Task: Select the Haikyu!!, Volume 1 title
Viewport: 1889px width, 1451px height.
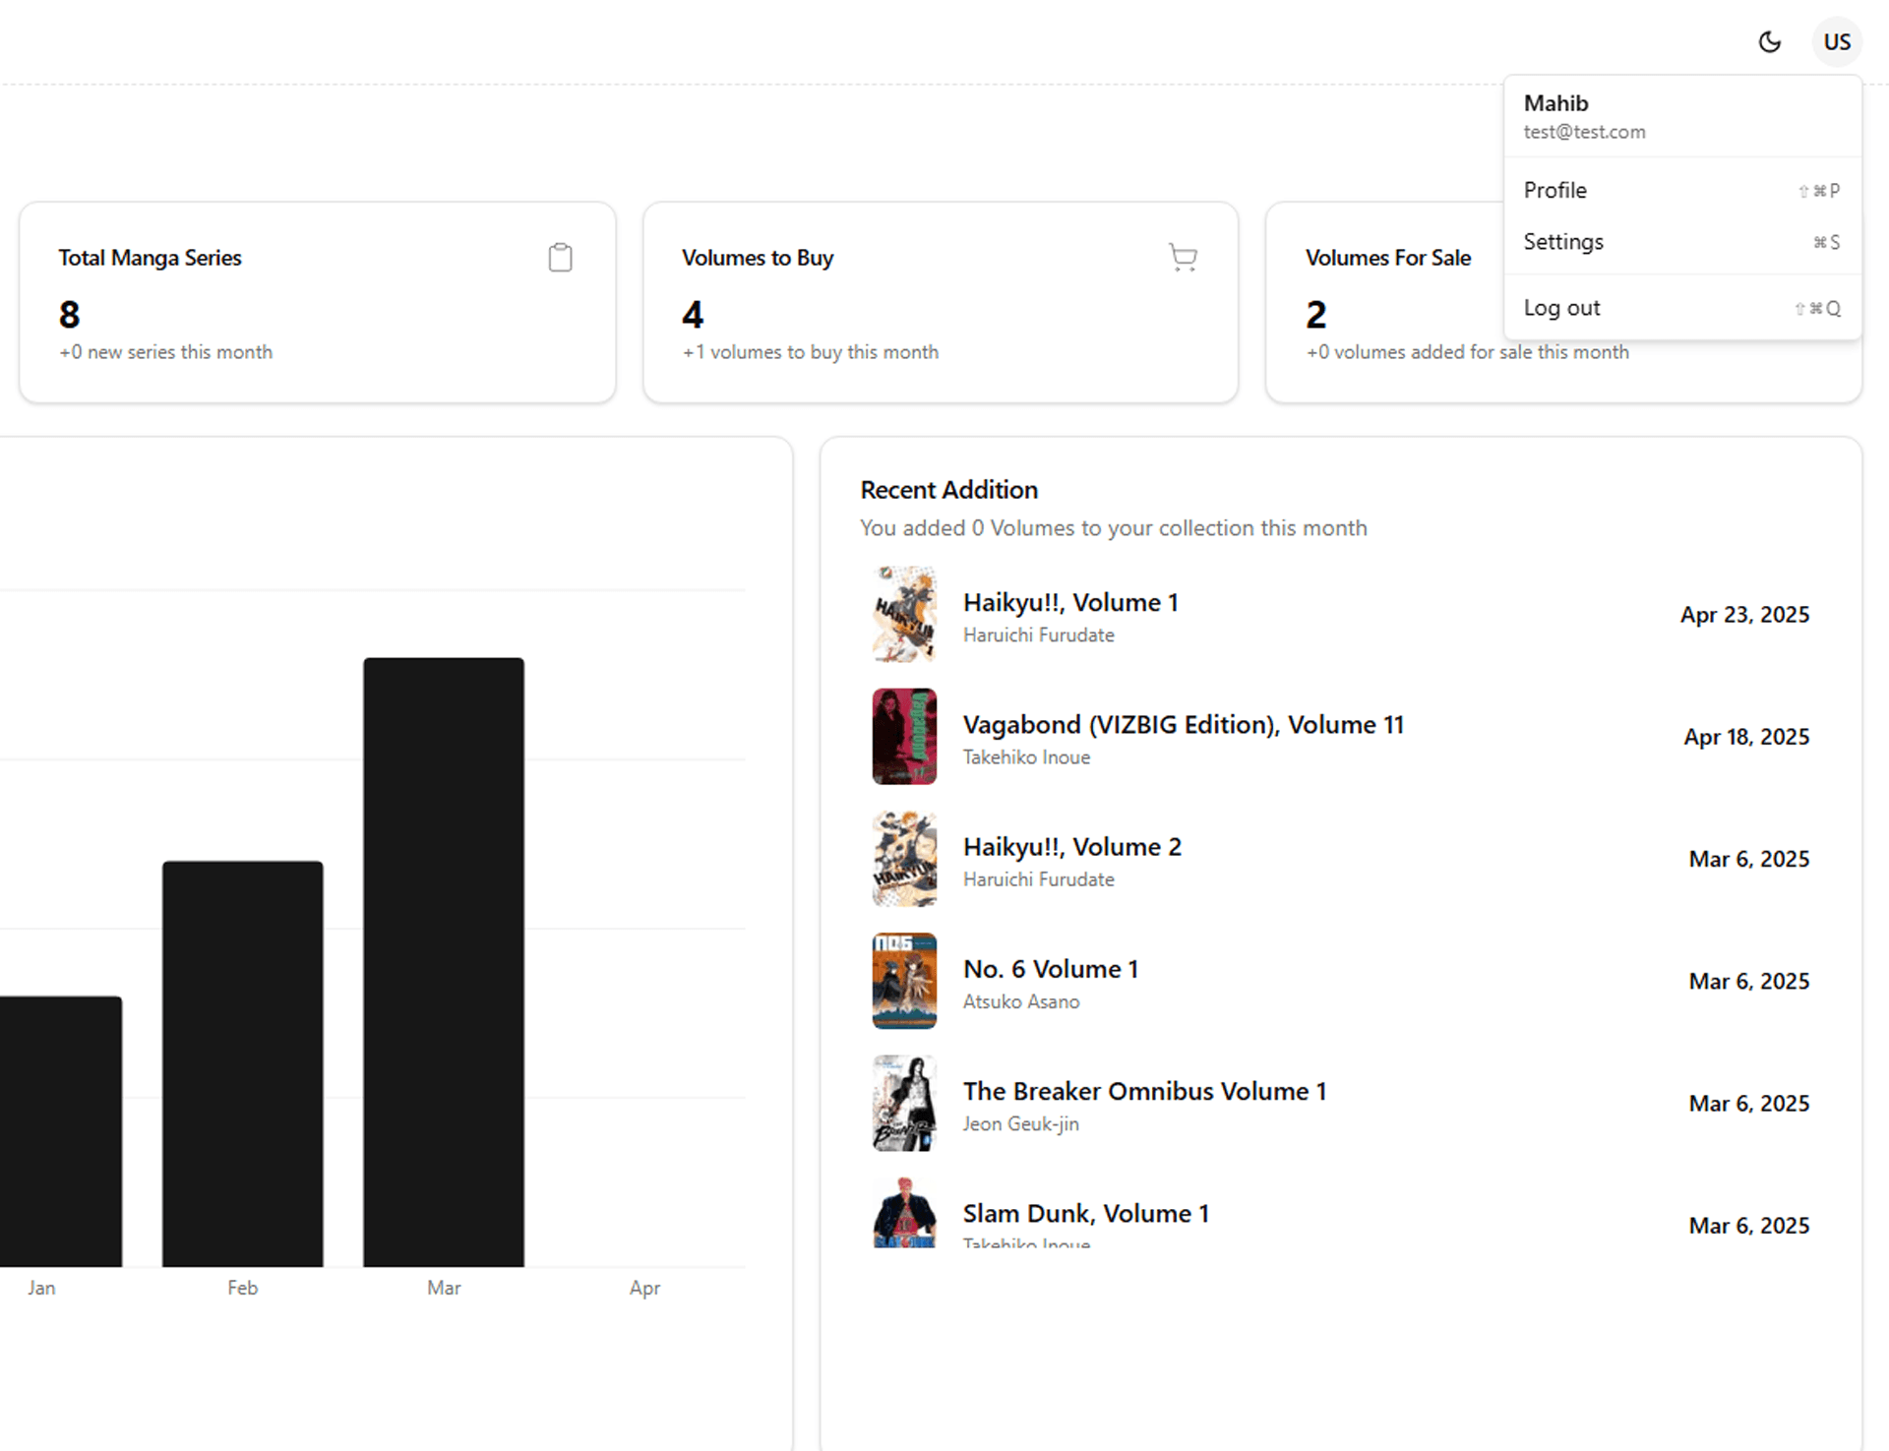Action: point(1070,602)
